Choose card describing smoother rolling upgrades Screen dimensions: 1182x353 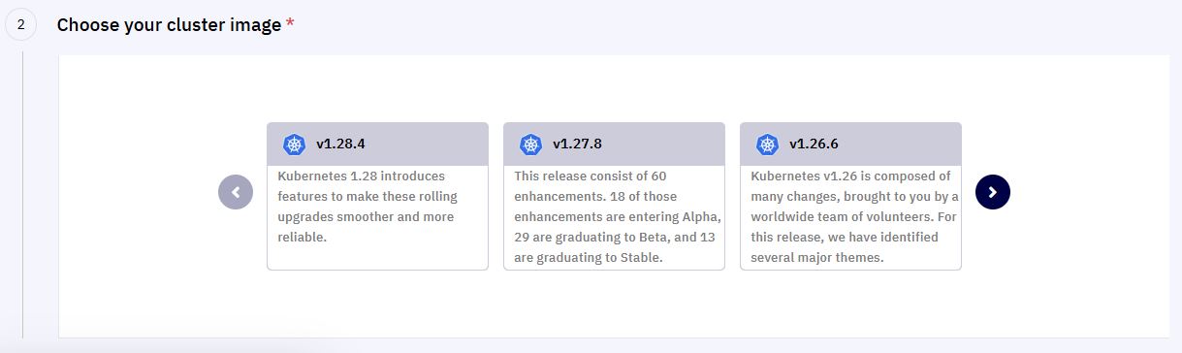pyautogui.click(x=377, y=196)
